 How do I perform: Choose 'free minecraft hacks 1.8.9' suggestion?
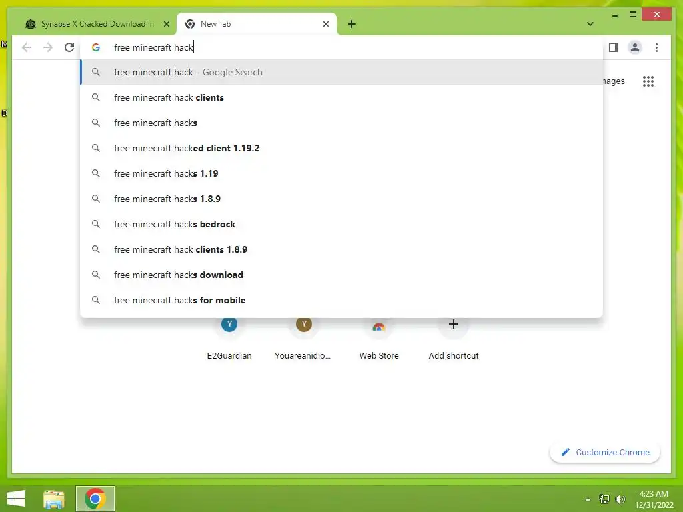click(x=342, y=199)
